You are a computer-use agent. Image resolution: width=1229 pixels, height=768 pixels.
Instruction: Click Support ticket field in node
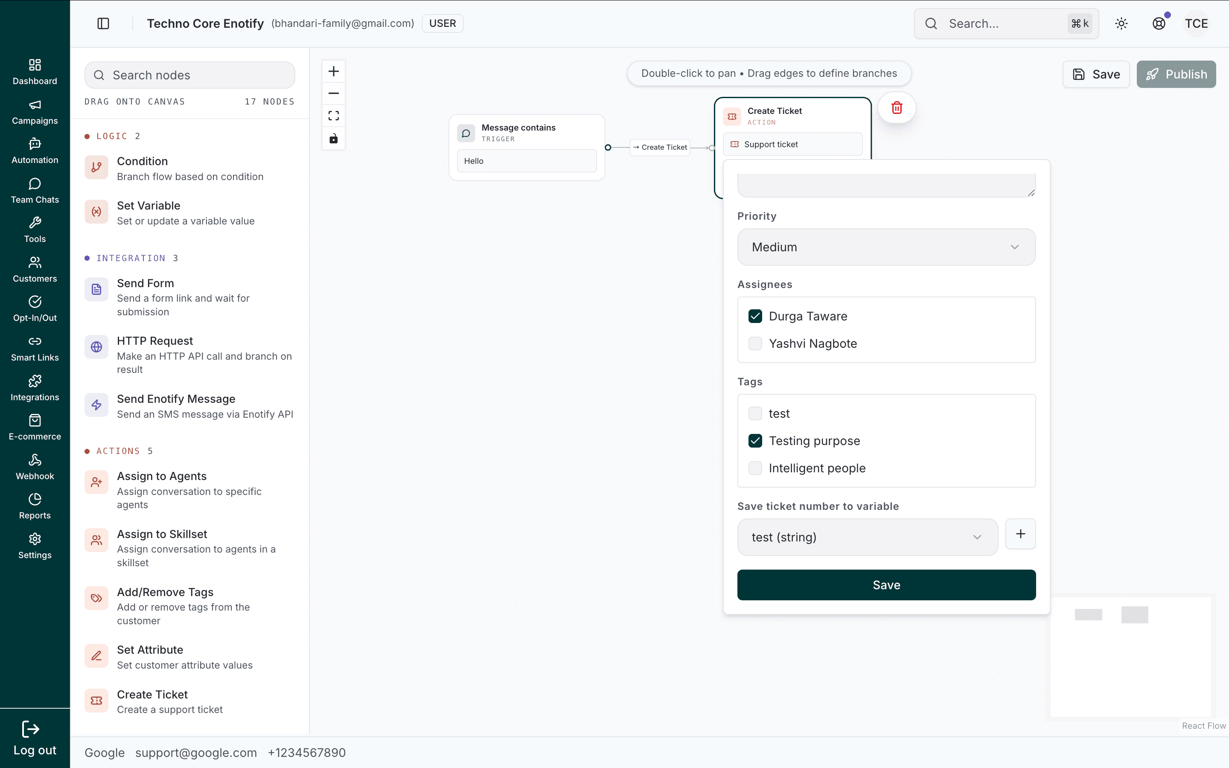[792, 144]
